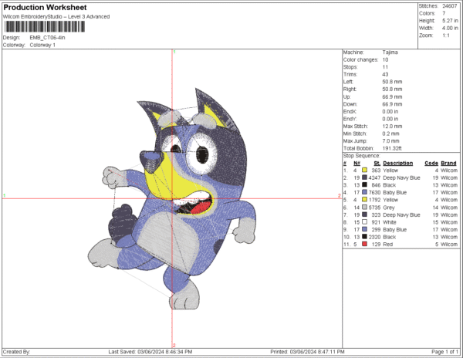The image size is (463, 358).
Task: Click the yellow swatch in stop 5
Action: (365, 200)
